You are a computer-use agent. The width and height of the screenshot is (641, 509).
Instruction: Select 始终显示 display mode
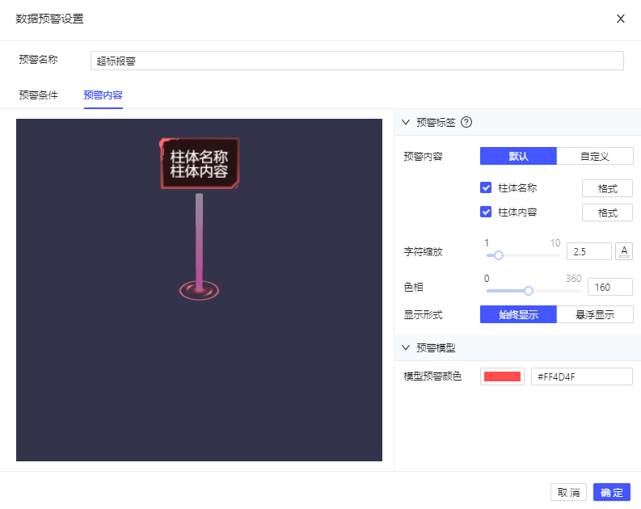(518, 314)
